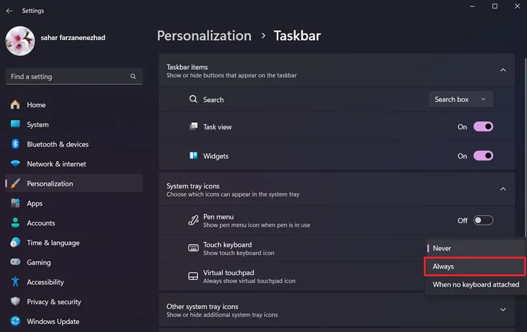Viewport: 527px width, 332px height.
Task: Minimize the Settings window
Action: tap(472, 6)
